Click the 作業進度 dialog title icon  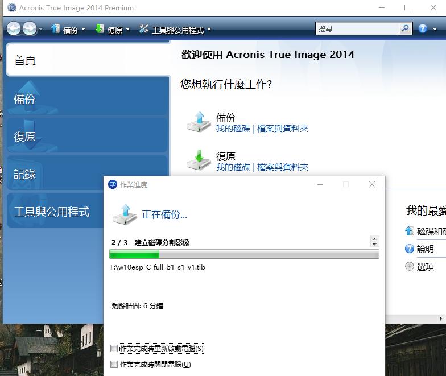pyautogui.click(x=113, y=184)
